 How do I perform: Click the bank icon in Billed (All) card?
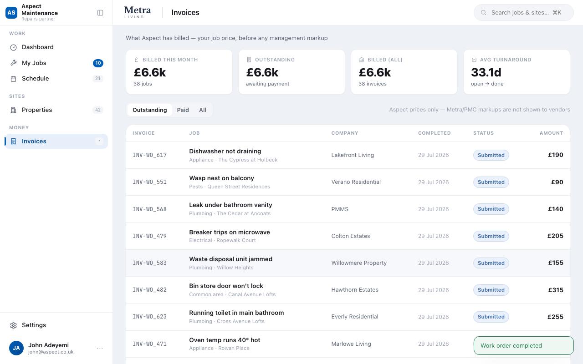[x=361, y=60]
